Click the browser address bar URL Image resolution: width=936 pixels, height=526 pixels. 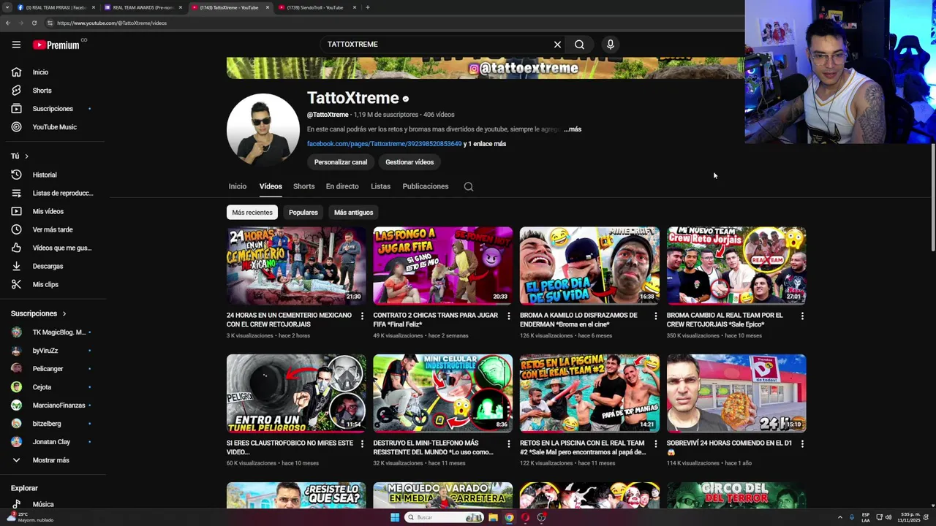point(112,23)
